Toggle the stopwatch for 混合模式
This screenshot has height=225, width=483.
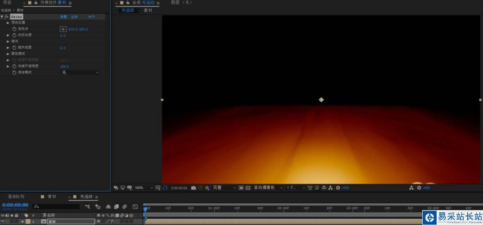coord(14,73)
